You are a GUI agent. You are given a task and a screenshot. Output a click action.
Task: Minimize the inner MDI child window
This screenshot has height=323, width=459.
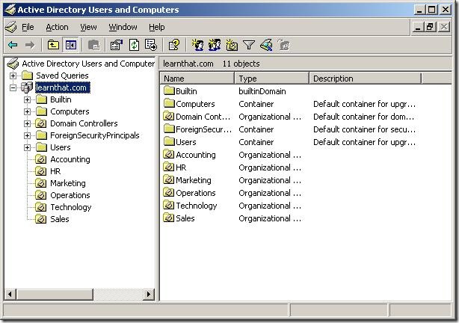418,27
